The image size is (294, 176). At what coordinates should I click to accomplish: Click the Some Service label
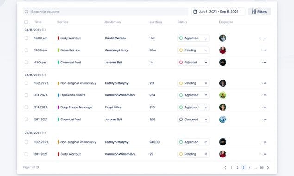coord(70,50)
